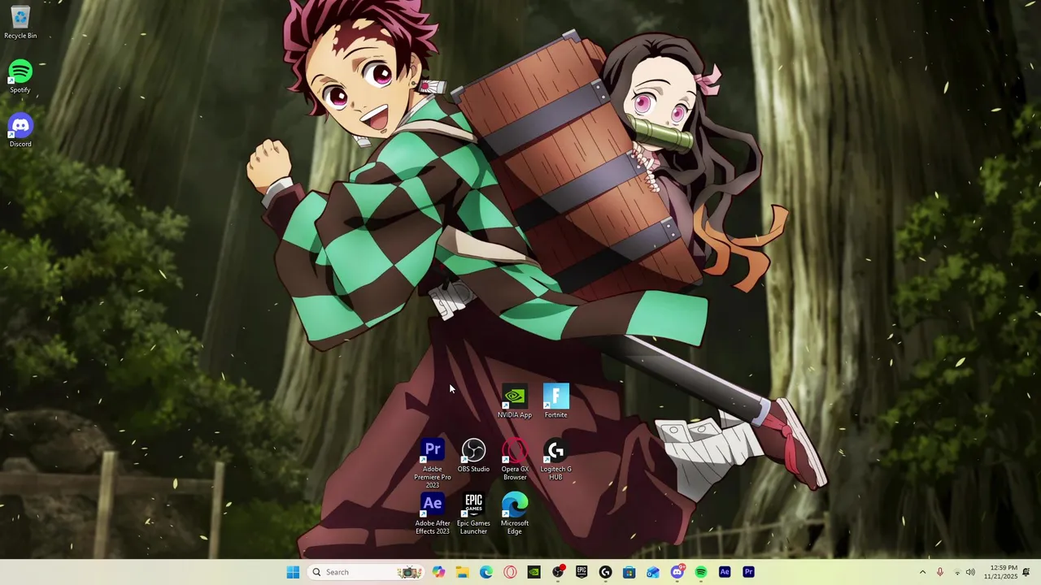Launch Opera GX from the taskbar
This screenshot has height=585, width=1041.
tap(510, 572)
